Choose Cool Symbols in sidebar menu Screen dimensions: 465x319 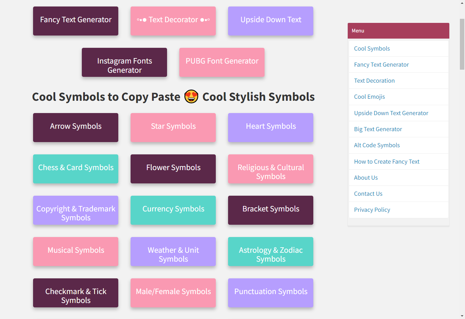point(372,48)
